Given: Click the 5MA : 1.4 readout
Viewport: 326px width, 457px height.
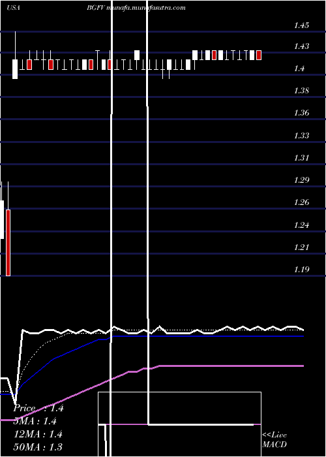Looking at the screenshot, I should coord(35,421).
